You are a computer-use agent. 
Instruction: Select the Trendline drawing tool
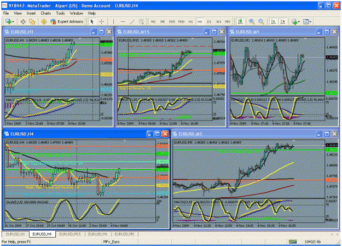coord(132,21)
